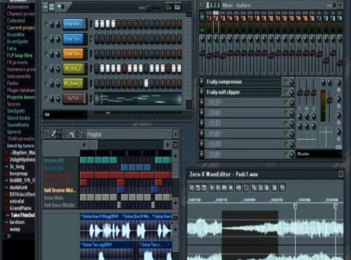
Task: Click the Bass Main track name in Playlist
Action: [x=54, y=198]
